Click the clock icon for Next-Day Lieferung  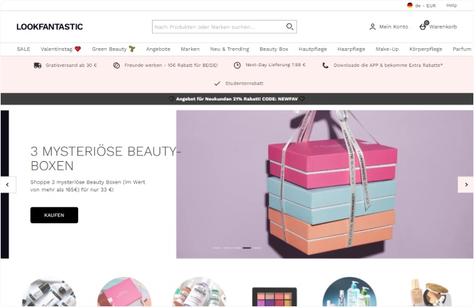pyautogui.click(x=237, y=65)
